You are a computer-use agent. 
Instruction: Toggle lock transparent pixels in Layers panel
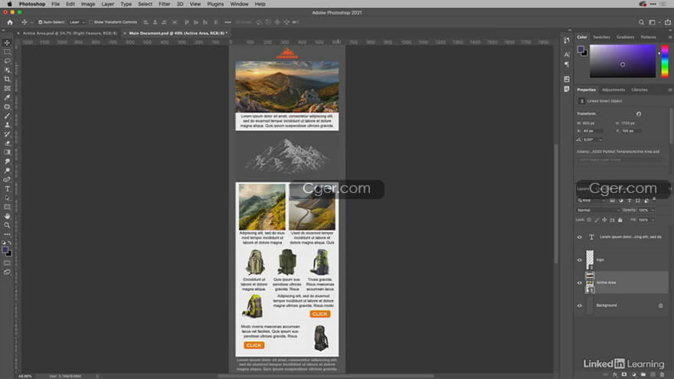589,220
